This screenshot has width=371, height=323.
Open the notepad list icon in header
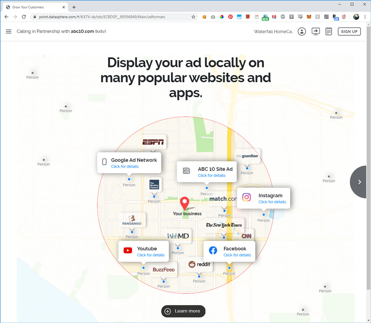(329, 32)
